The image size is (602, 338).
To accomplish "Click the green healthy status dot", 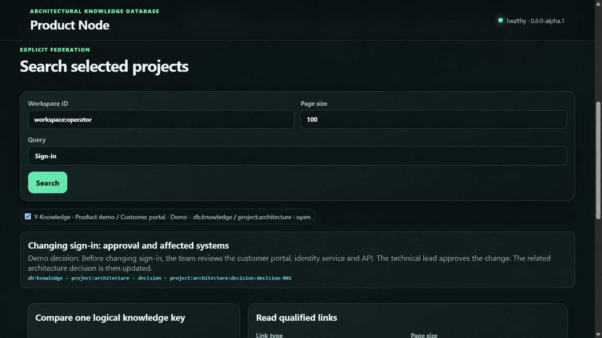I will pyautogui.click(x=500, y=20).
